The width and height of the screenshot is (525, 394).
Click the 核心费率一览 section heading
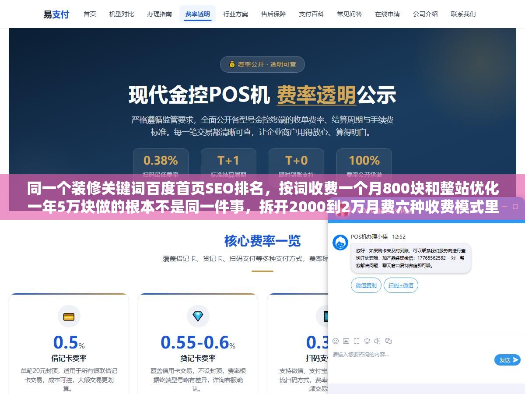click(262, 241)
